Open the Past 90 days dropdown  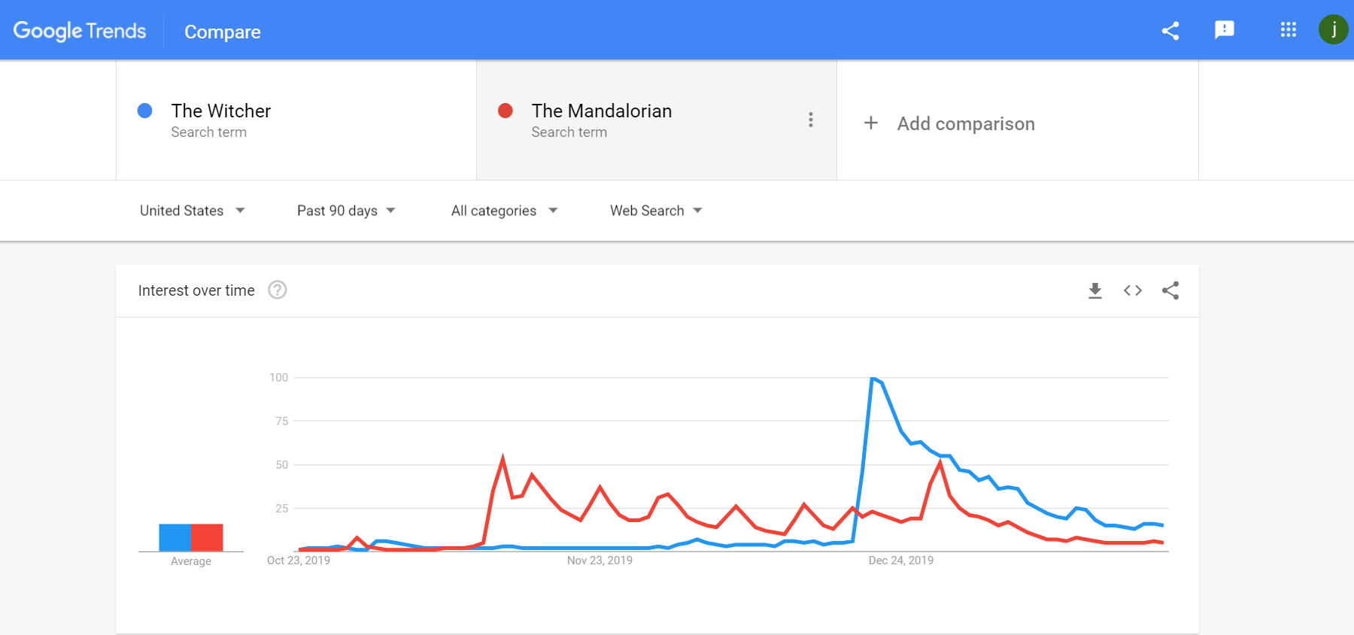pyautogui.click(x=346, y=211)
